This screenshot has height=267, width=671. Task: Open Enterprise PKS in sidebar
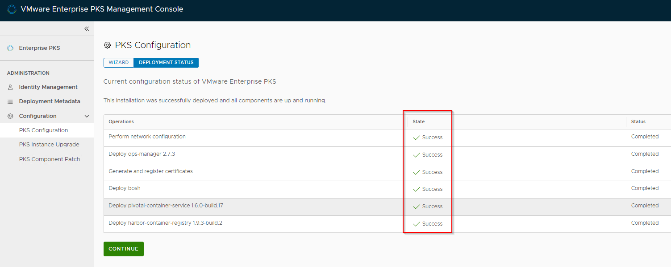39,48
